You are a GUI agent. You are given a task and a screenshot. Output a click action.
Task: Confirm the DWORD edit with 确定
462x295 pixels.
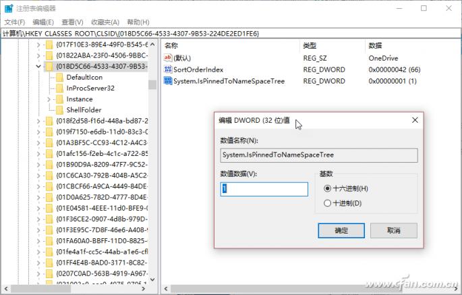pos(341,230)
